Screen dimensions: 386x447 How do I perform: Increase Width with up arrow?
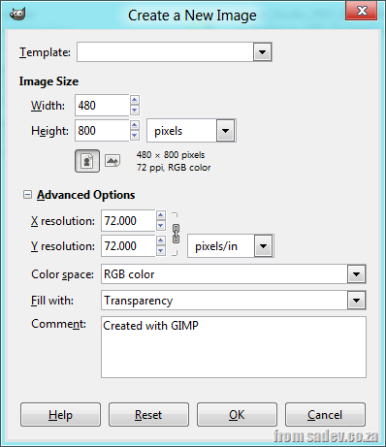(x=135, y=100)
